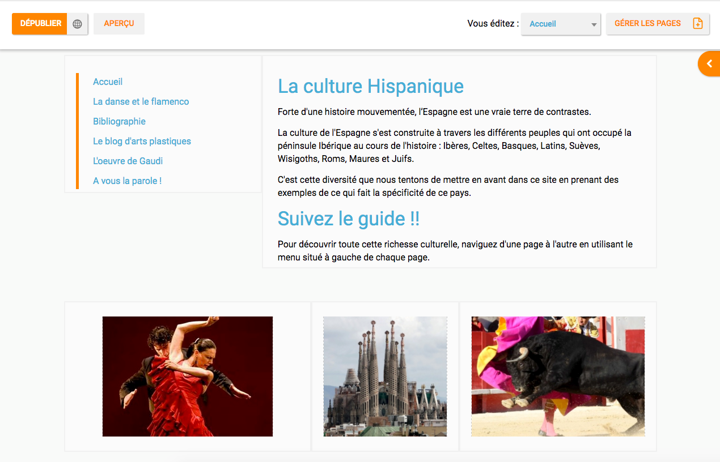Click the La culture Hispanique heading
The height and width of the screenshot is (462, 720).
371,87
